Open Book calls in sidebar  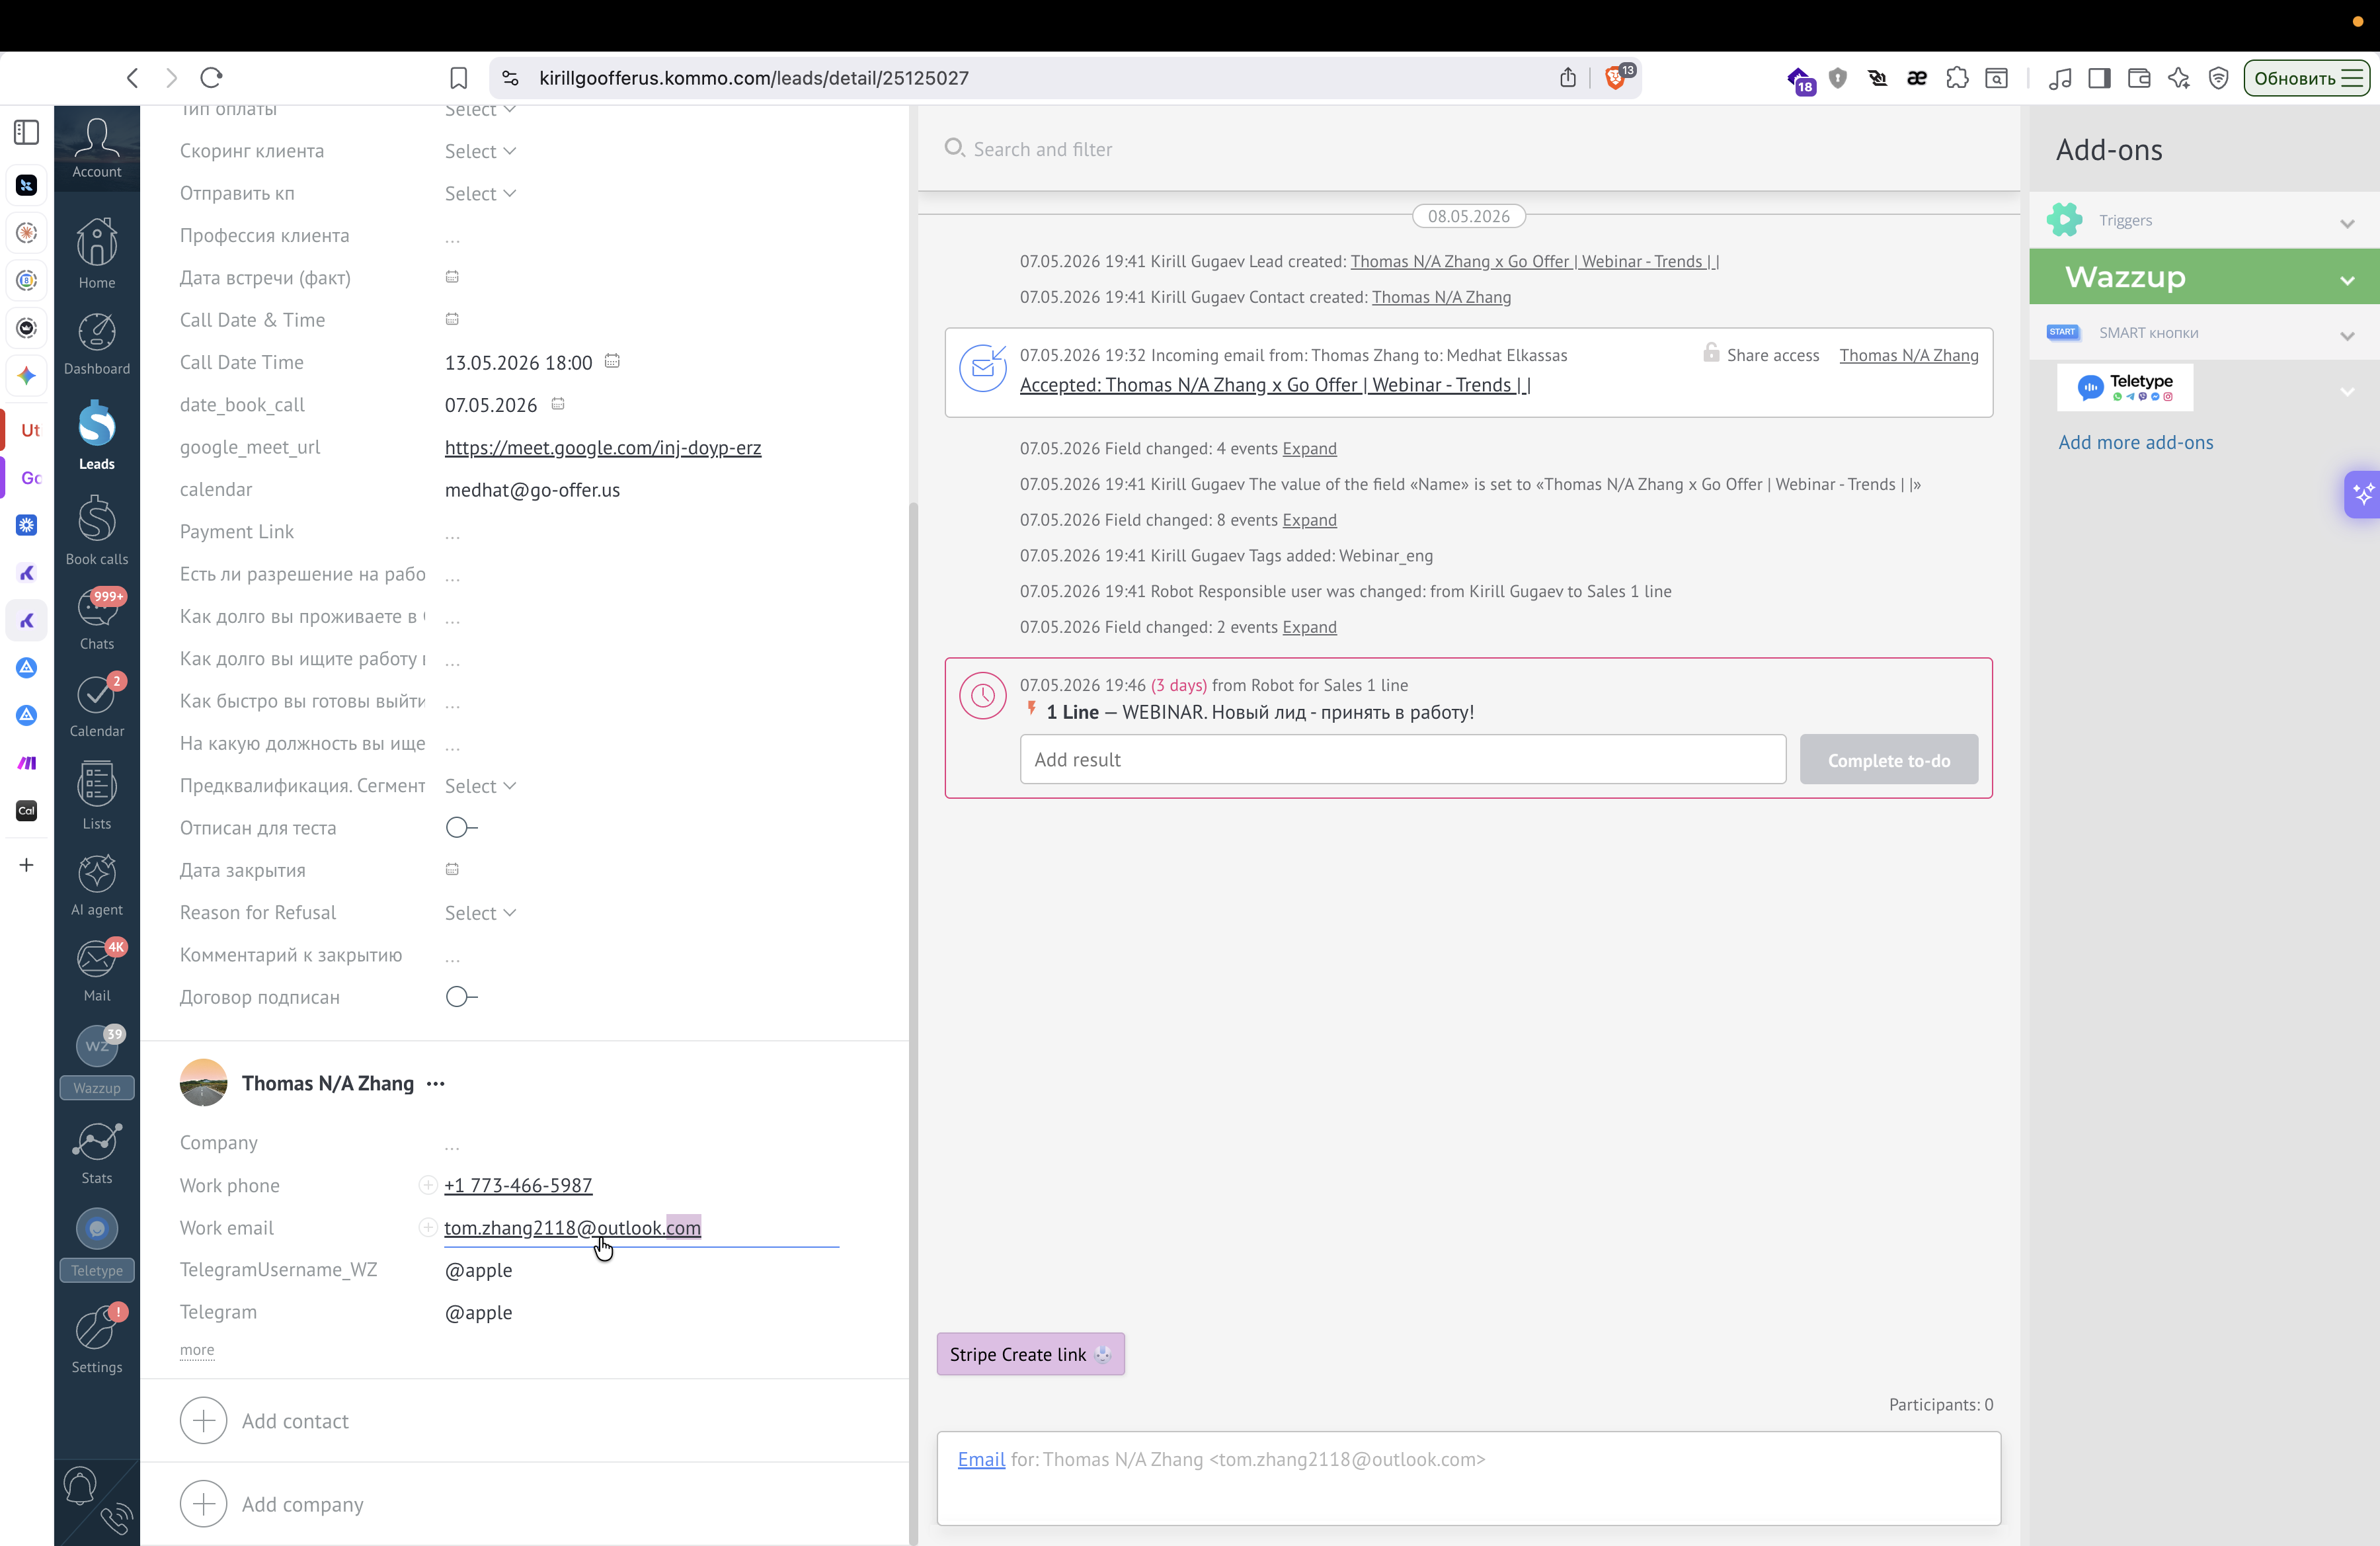pos(97,531)
